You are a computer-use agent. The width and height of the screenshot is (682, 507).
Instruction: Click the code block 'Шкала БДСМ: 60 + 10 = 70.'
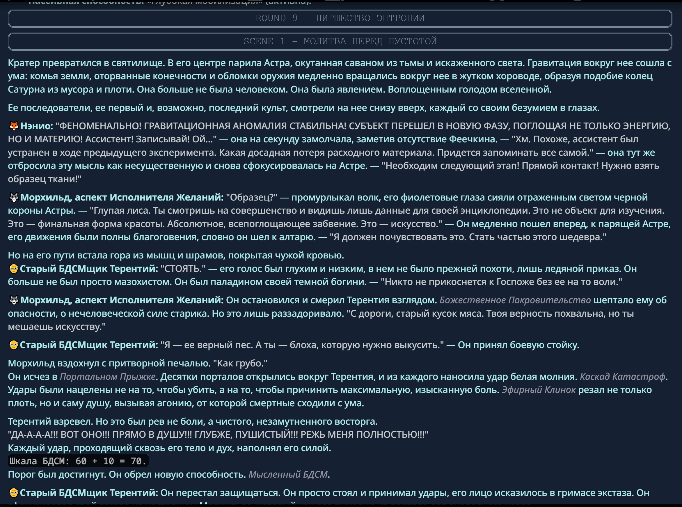[x=78, y=461]
